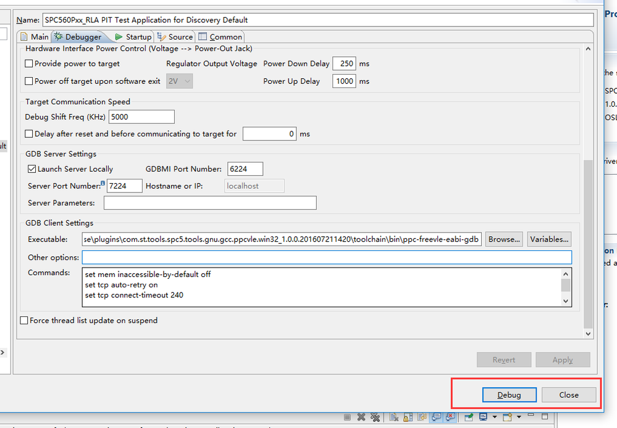The image size is (617, 428).
Task: Click the Executable path field
Action: tap(282, 239)
